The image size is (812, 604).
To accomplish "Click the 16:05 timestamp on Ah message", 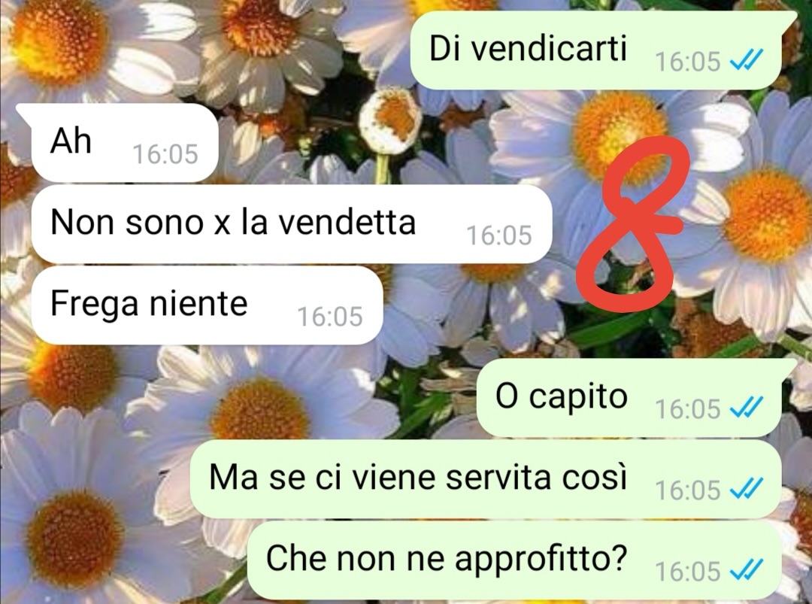I will 165,154.
